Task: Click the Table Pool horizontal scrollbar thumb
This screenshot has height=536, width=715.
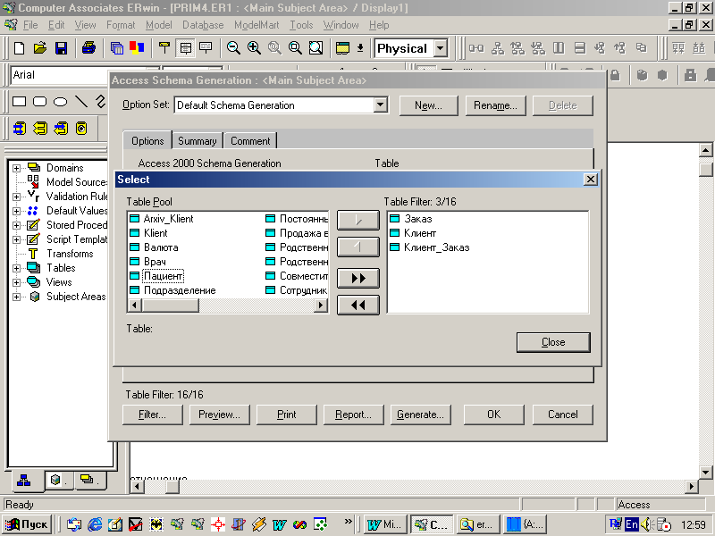Action: pyautogui.click(x=170, y=305)
